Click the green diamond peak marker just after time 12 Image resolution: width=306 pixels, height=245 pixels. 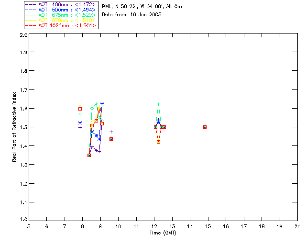point(158,103)
